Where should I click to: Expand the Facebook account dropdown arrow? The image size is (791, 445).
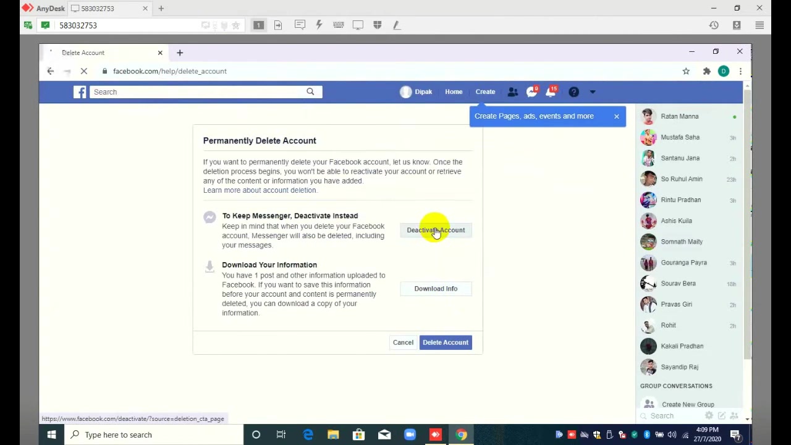point(592,92)
